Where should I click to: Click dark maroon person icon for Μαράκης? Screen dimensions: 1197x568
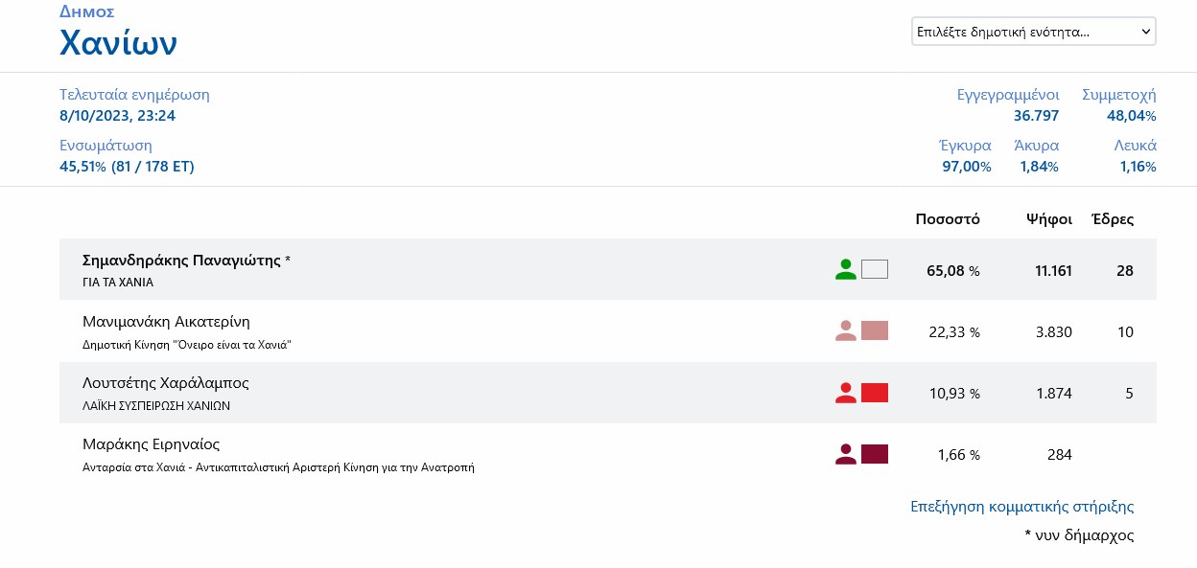click(x=845, y=454)
